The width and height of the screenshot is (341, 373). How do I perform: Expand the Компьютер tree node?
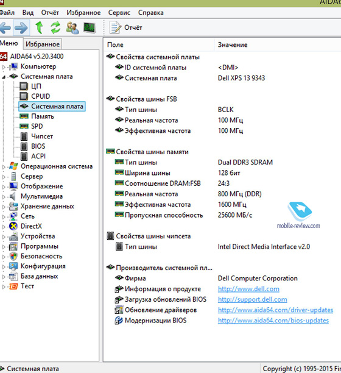click(4, 67)
